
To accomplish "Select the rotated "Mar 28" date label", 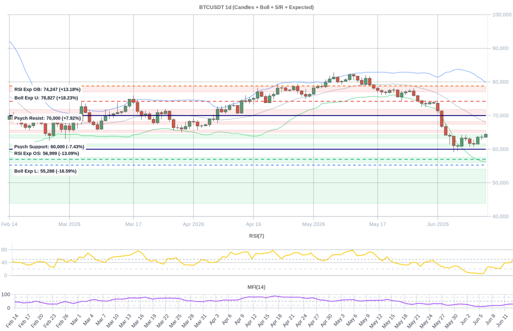I will point(187,321).
